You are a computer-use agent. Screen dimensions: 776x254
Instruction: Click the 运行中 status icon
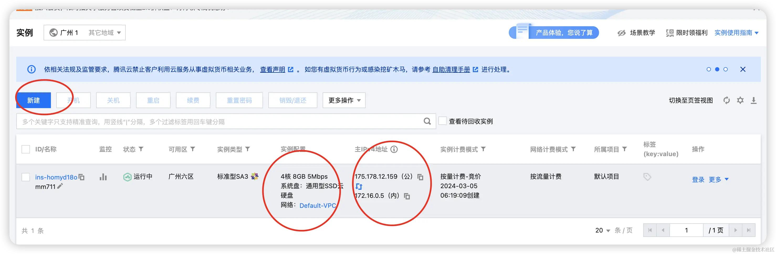coord(127,177)
